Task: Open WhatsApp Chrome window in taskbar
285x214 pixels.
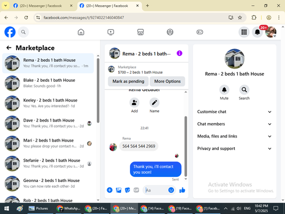Action: point(69,208)
